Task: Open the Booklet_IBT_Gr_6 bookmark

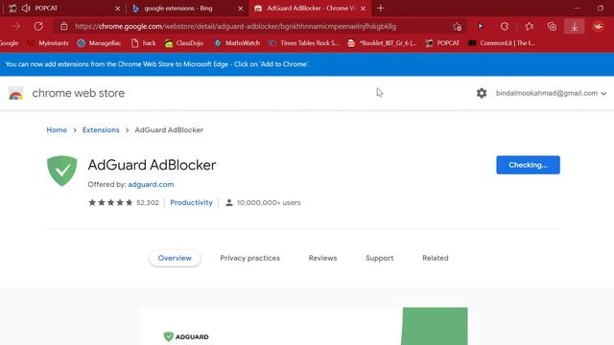Action: coord(382,43)
